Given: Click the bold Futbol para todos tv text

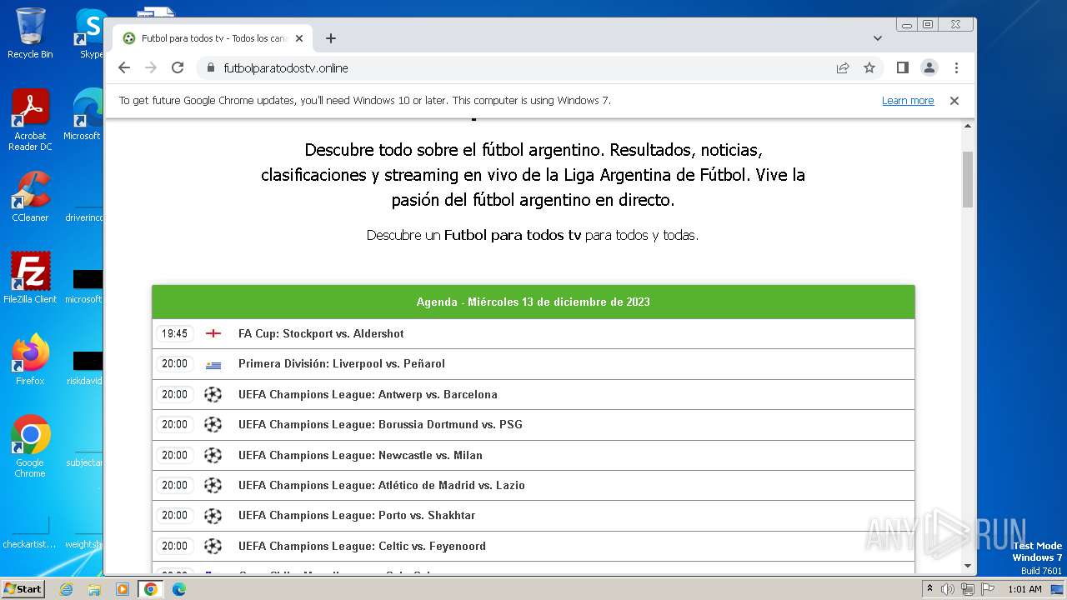Looking at the screenshot, I should tap(513, 235).
